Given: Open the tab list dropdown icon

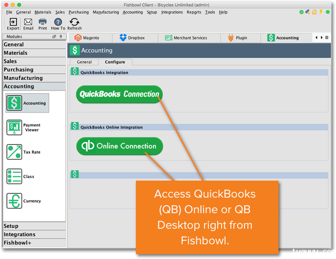Looking at the screenshot, I should [327, 37].
